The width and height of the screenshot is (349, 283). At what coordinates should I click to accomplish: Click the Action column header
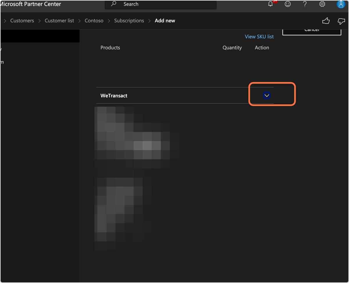[262, 48]
